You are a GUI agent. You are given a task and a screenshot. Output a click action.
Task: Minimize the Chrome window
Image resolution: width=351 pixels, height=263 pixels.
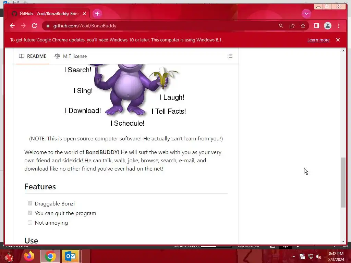(318, 7)
